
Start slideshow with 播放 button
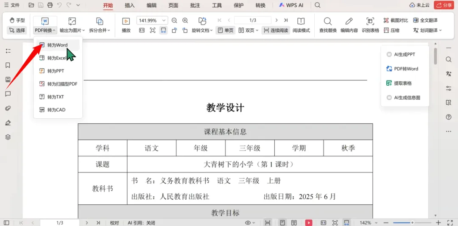coord(126,25)
